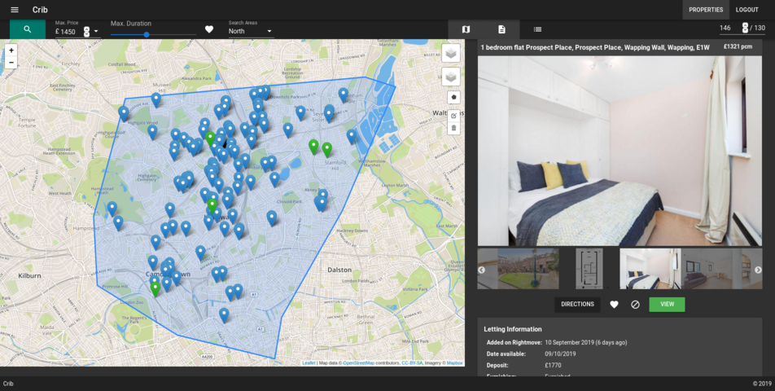
Task: Show previous thumbnails with left arrow
Action: (481, 270)
